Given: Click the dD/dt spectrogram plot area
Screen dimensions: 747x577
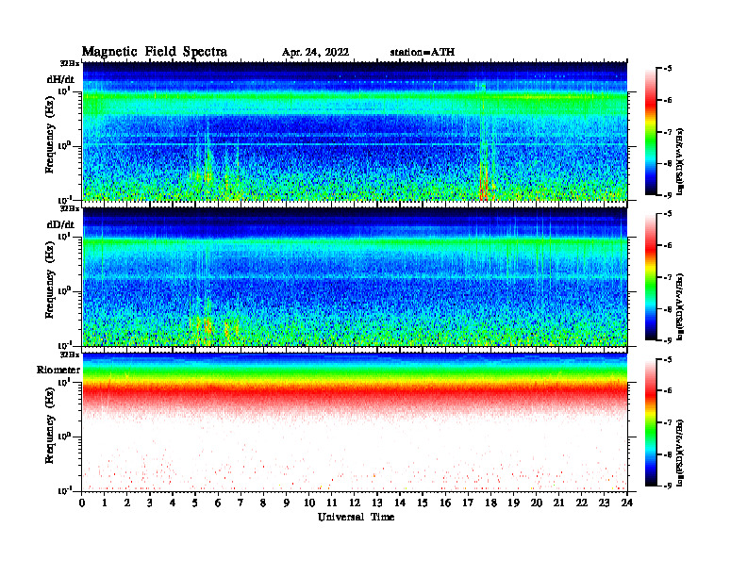Looking at the screenshot, I should [355, 276].
